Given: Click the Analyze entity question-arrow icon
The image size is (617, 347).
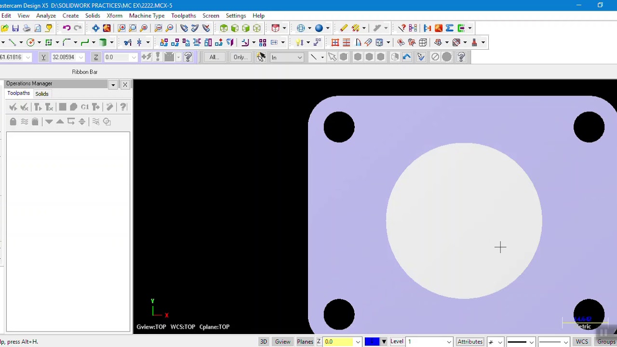Looking at the screenshot, I should [402, 28].
